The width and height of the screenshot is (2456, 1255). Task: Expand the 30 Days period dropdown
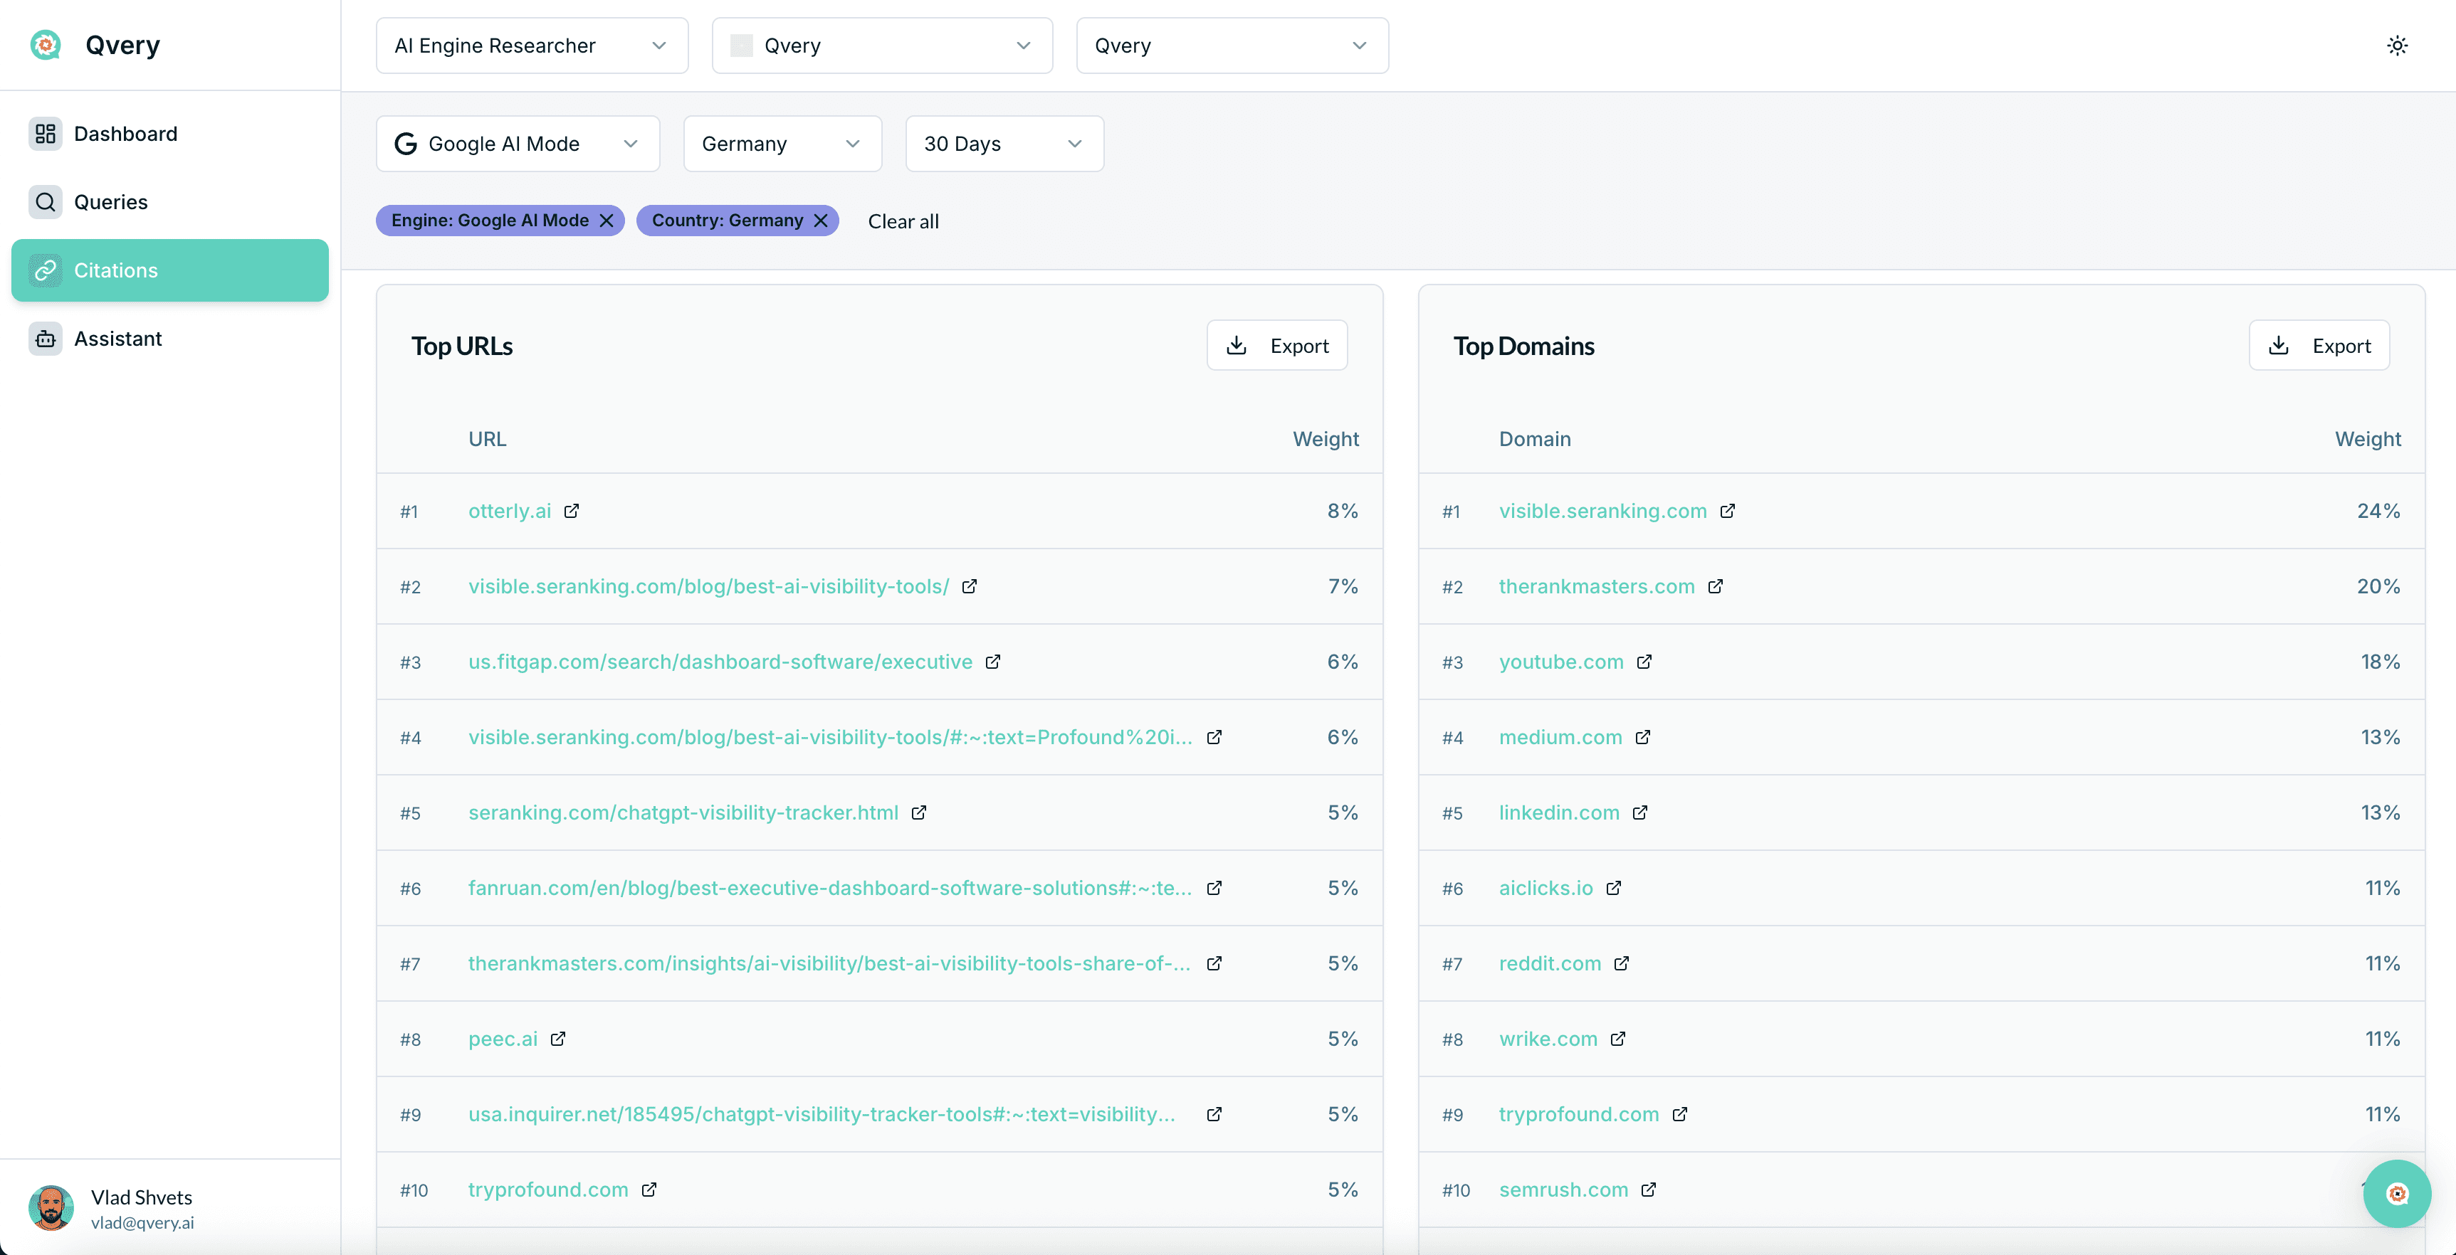point(1004,144)
